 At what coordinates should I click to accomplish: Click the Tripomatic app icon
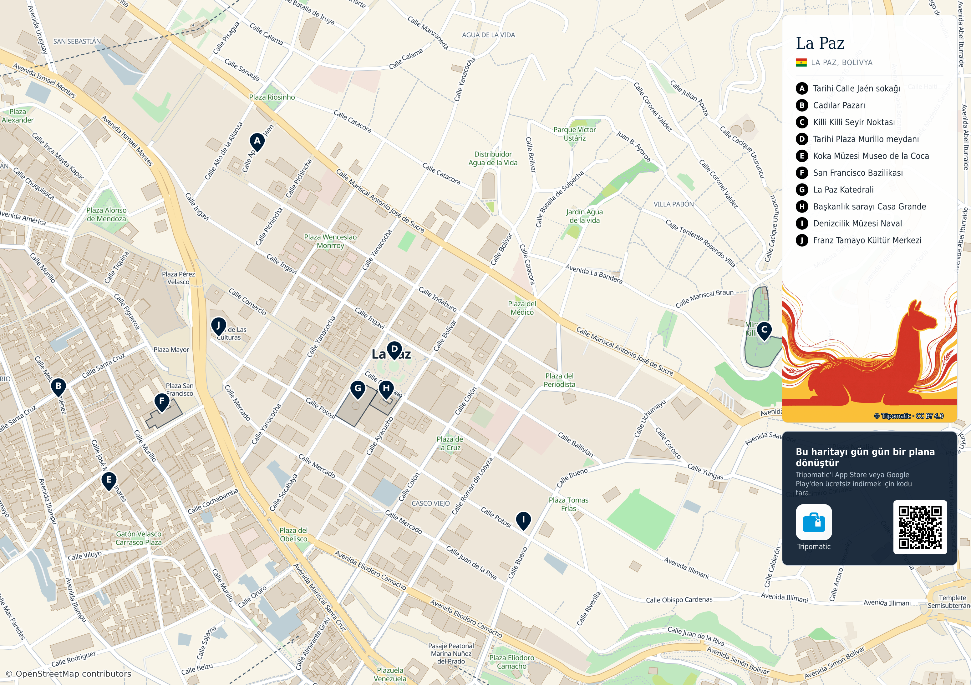[x=814, y=522]
